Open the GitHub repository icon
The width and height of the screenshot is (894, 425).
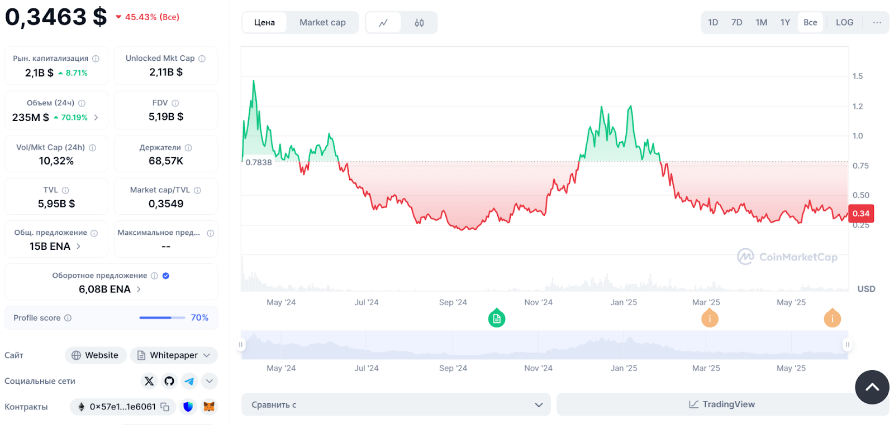tap(169, 381)
